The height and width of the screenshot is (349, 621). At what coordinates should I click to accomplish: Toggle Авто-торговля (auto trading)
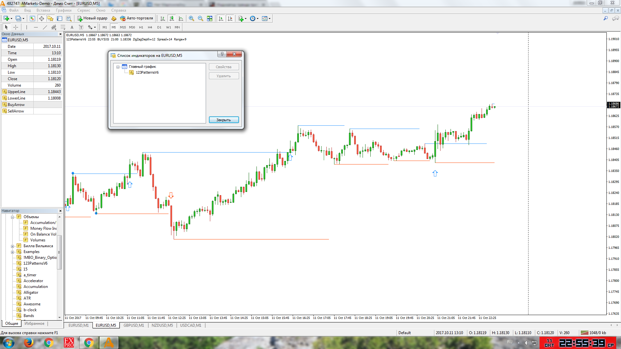(136, 18)
